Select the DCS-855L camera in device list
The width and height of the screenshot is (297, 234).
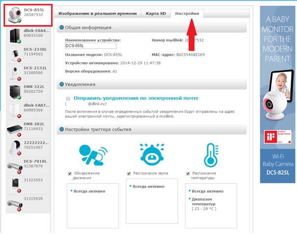click(27, 16)
